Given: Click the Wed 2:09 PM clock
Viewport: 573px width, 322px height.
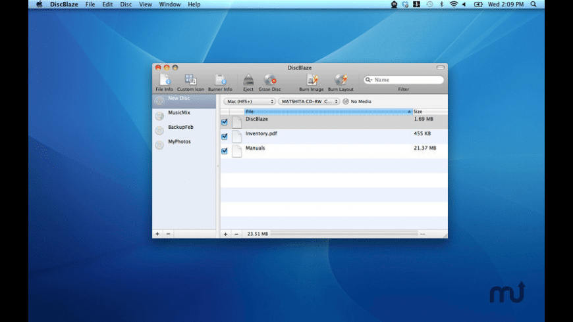Looking at the screenshot, I should tap(506, 5).
